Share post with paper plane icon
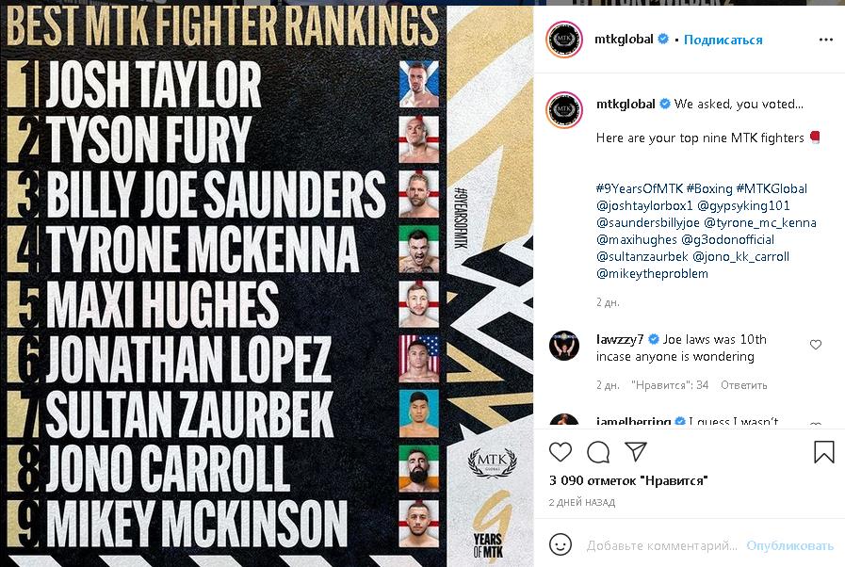The image size is (845, 567). (636, 452)
